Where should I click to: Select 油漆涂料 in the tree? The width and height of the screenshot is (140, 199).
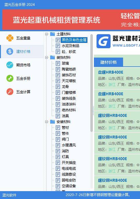click(69, 104)
